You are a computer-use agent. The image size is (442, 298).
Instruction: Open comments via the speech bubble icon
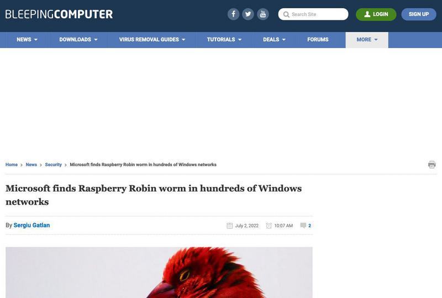pos(303,225)
